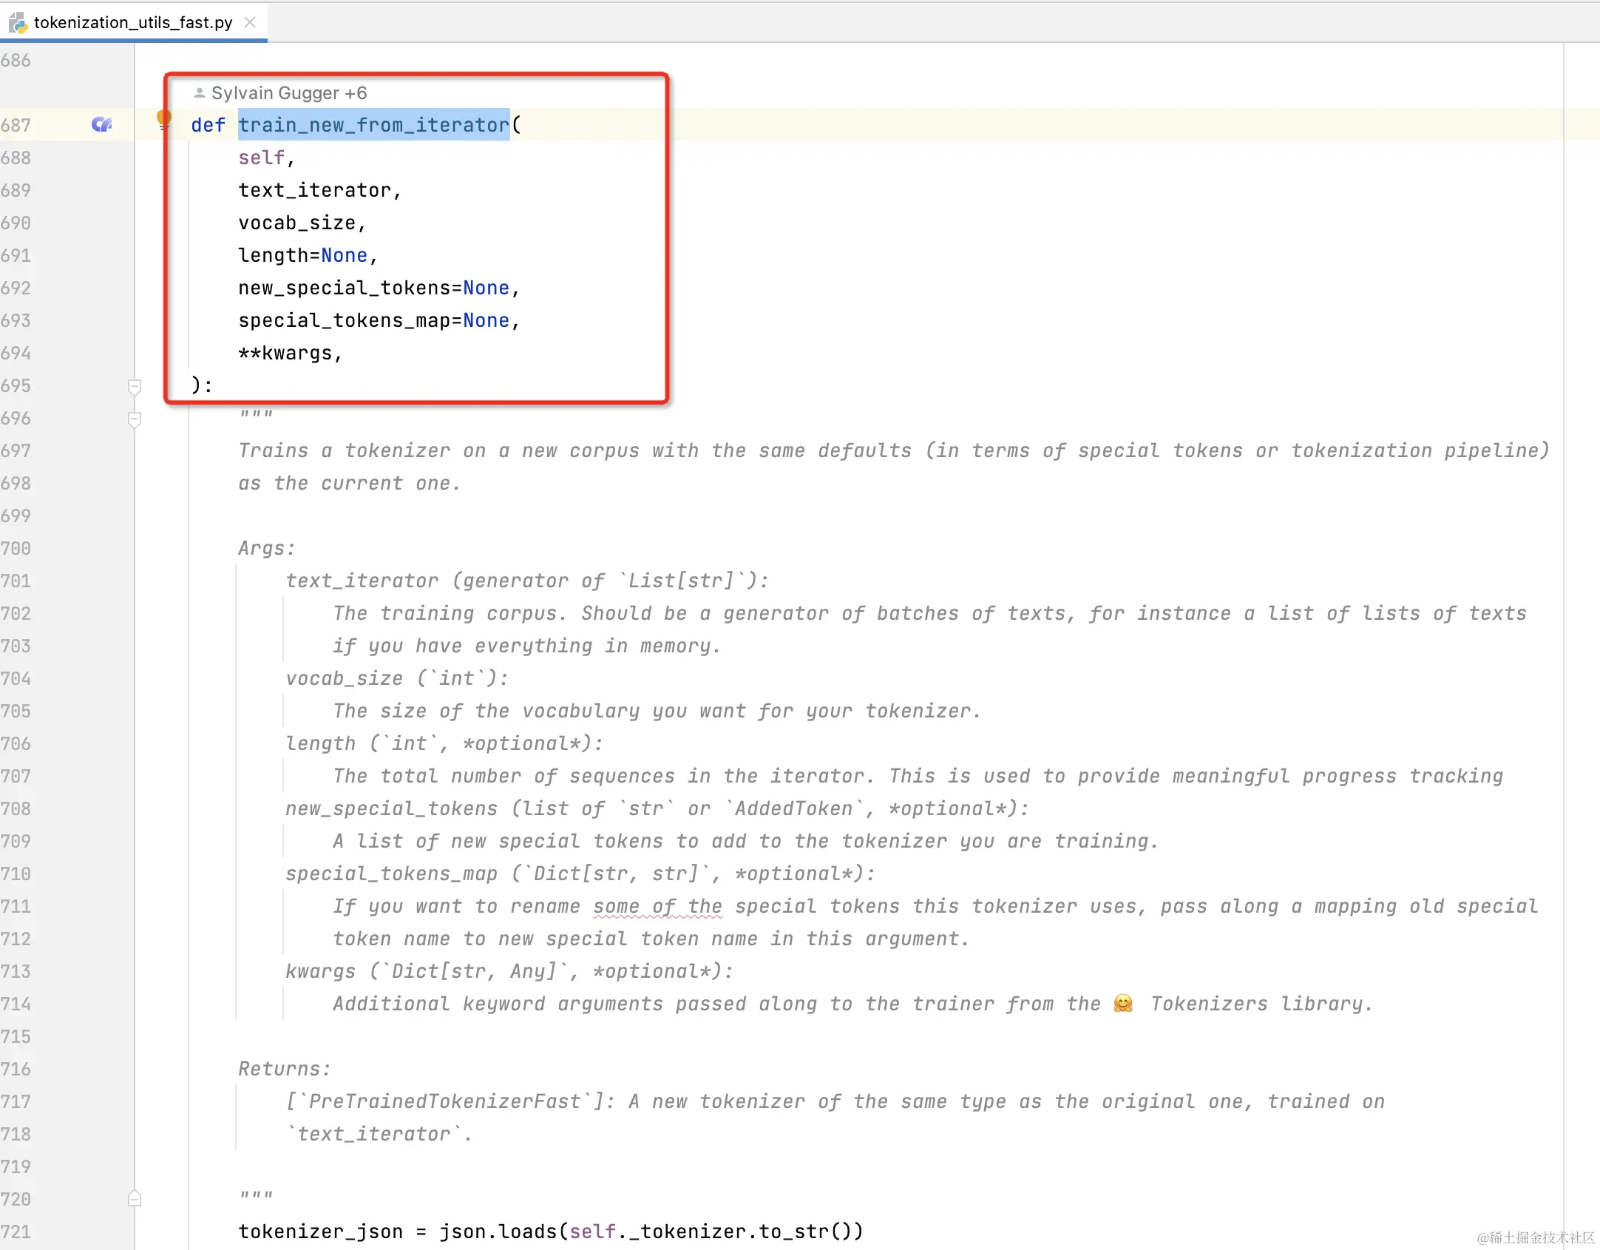This screenshot has height=1250, width=1600.
Task: Click the Python file icon in the tab
Action: click(x=18, y=23)
